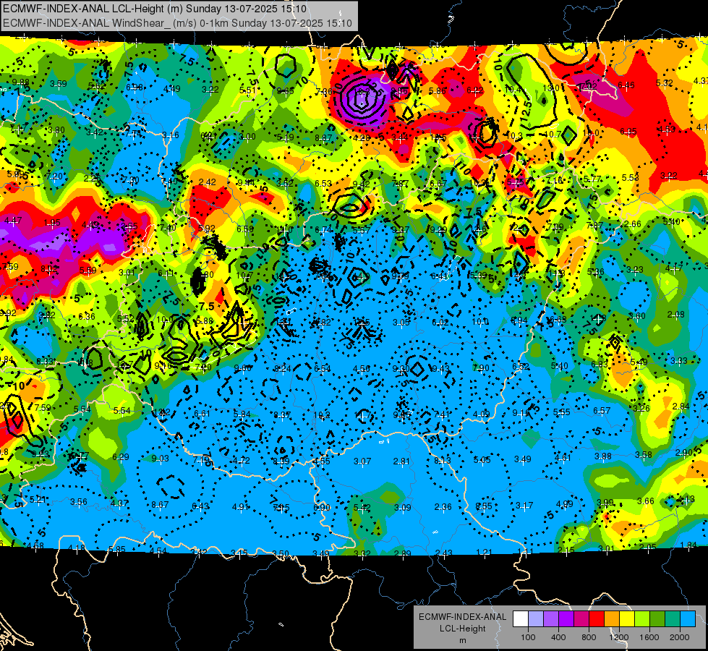
Task: Click the LCL-Height label in the legend
Action: tap(462, 629)
